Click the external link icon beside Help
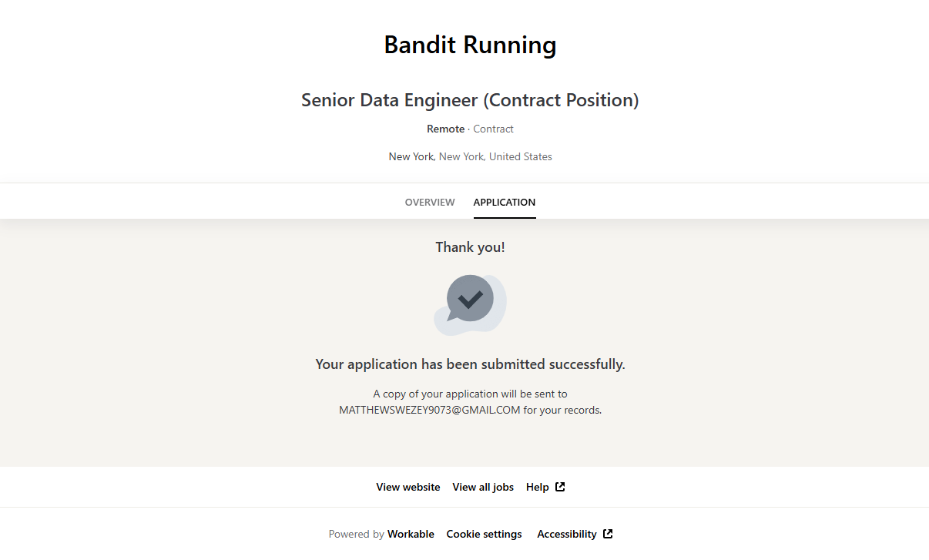 560,487
